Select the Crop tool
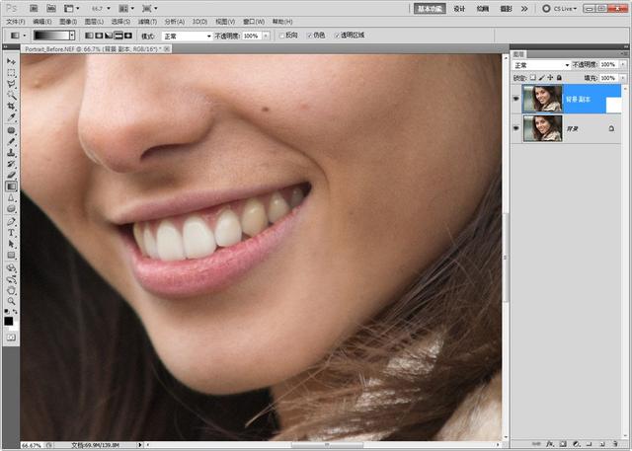Image resolution: width=632 pixels, height=451 pixels. point(11,107)
